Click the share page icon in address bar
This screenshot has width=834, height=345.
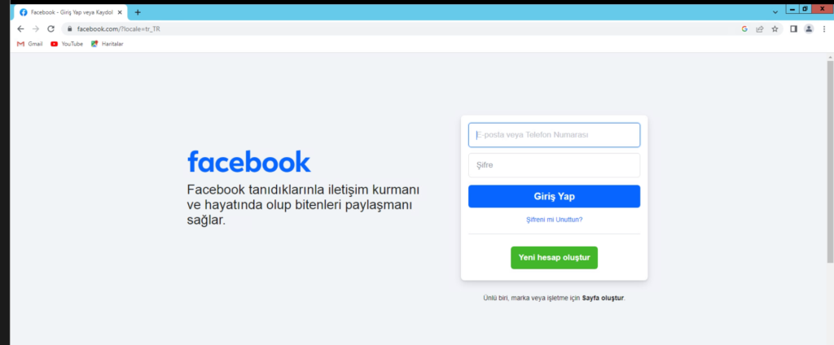[x=760, y=28]
